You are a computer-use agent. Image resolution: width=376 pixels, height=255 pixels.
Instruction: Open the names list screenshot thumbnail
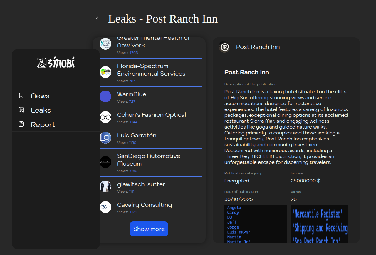[256, 224]
